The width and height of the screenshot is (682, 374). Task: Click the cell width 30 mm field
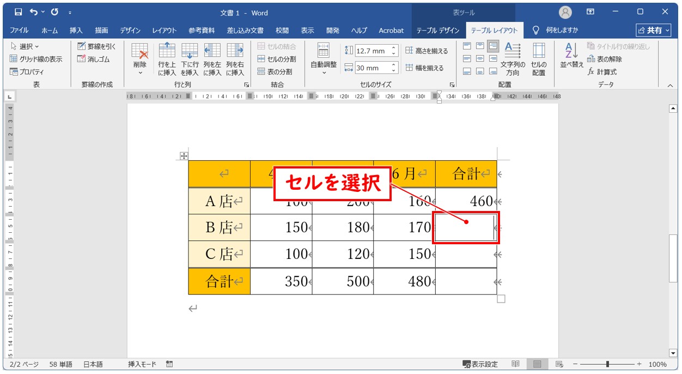click(373, 68)
